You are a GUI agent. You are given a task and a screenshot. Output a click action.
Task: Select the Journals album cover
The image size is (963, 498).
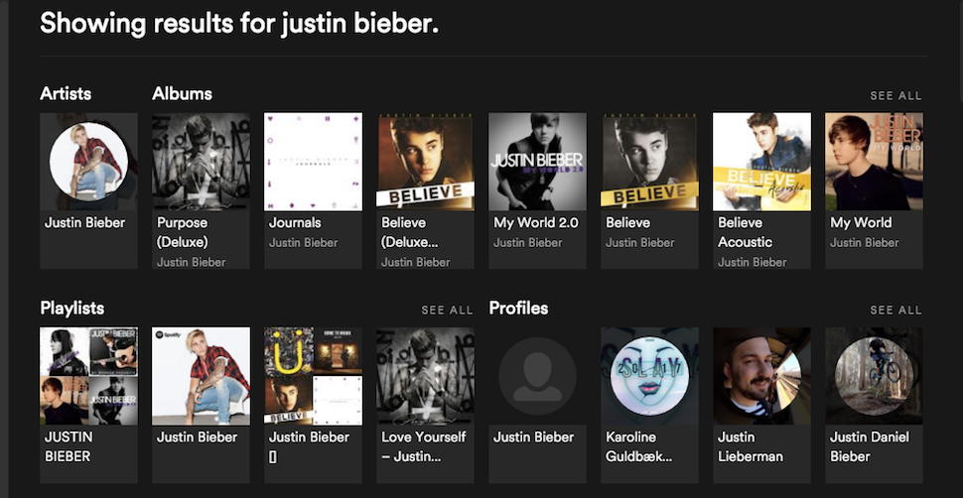[x=313, y=162]
